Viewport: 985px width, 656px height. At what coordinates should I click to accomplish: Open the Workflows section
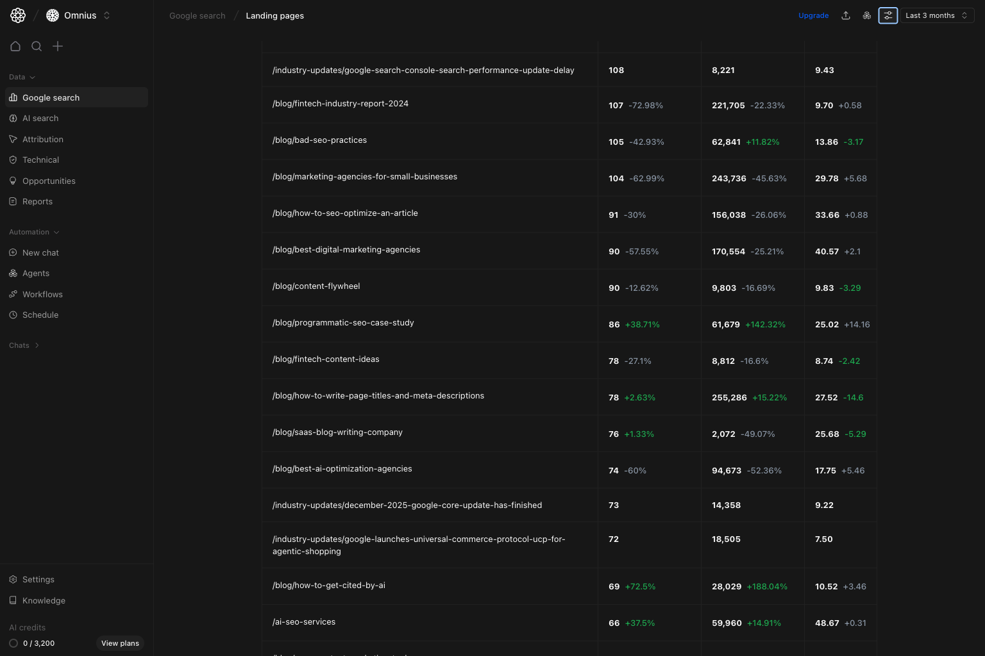coord(42,294)
